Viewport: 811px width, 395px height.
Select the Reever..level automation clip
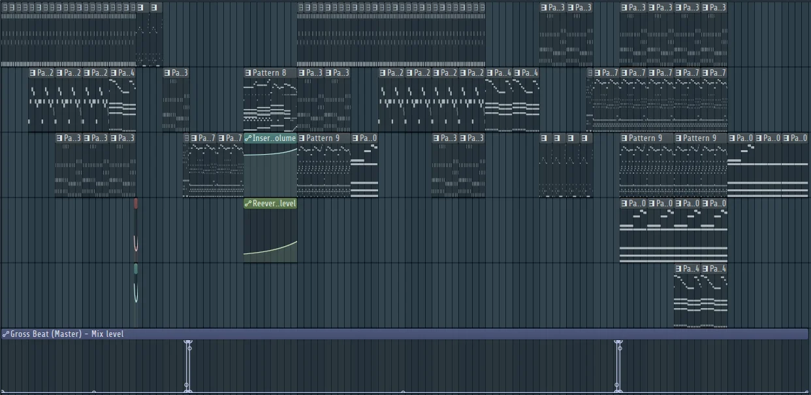click(x=270, y=235)
